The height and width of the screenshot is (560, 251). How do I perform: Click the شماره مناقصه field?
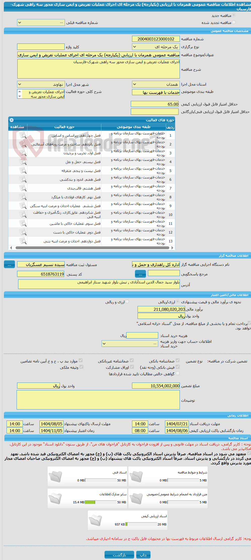(156, 39)
